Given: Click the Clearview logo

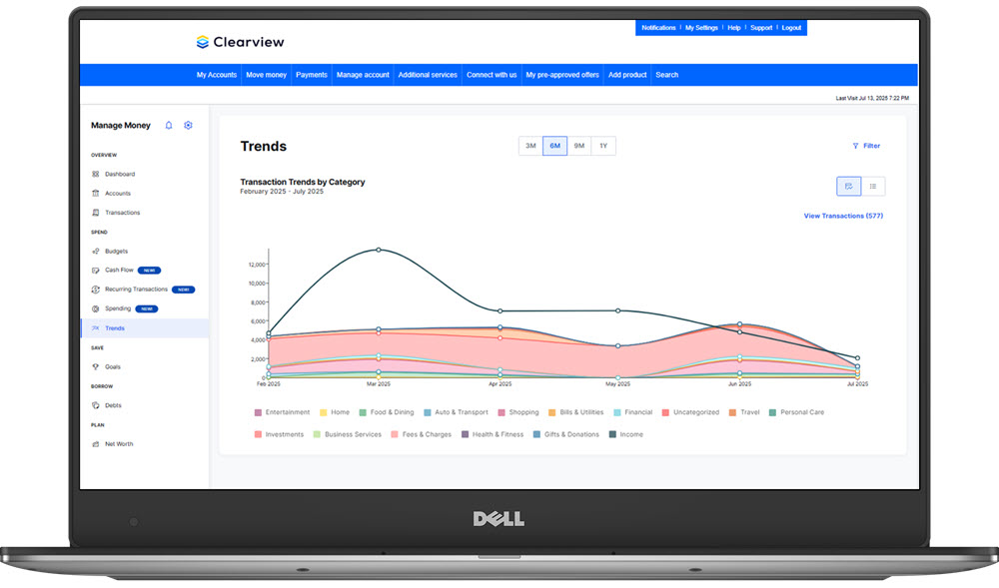Looking at the screenshot, I should pyautogui.click(x=241, y=42).
